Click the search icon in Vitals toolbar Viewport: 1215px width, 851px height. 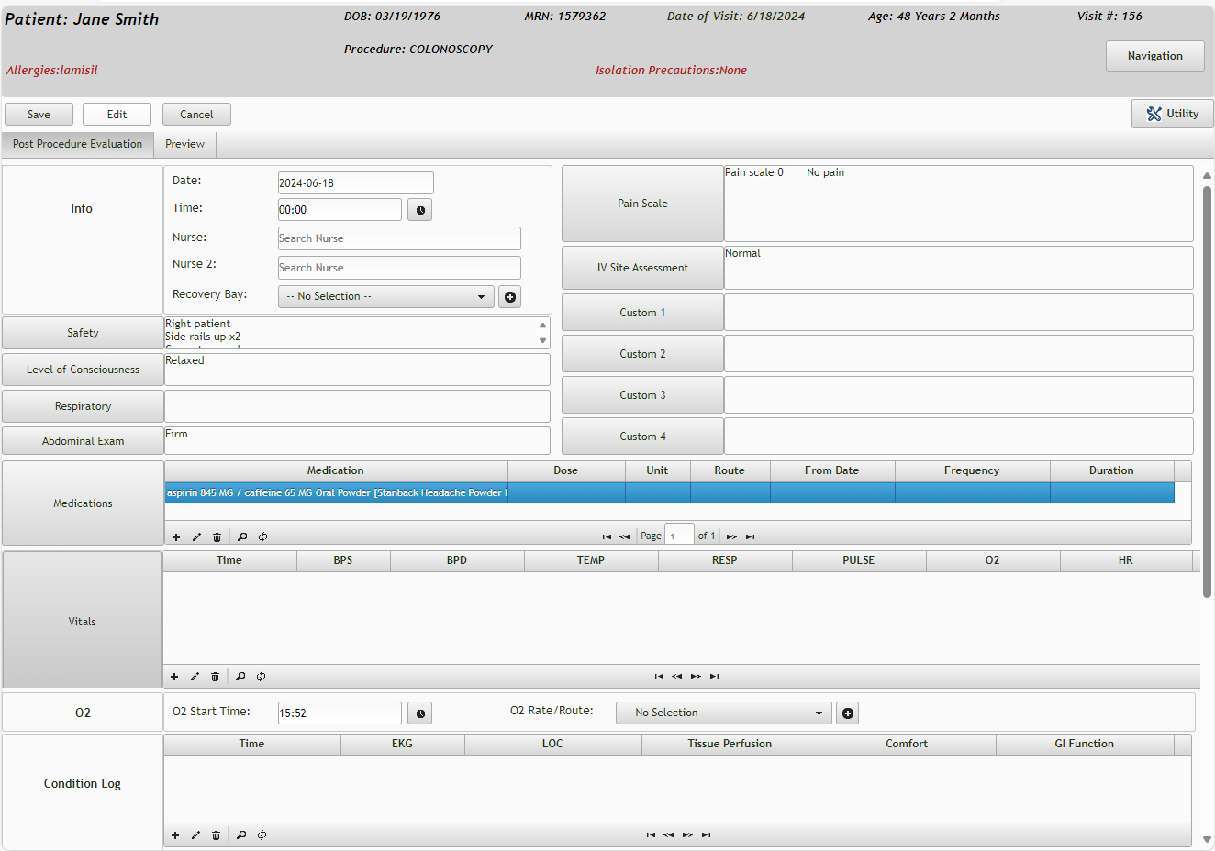tap(240, 677)
